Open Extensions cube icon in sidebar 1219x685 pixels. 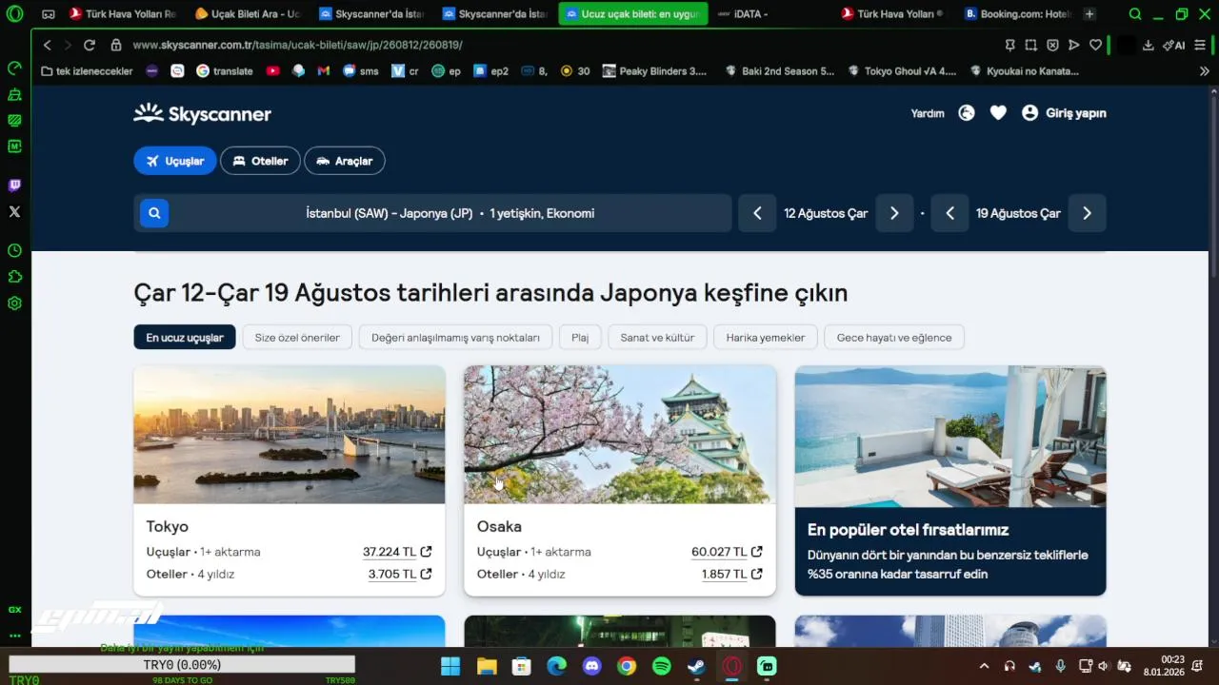click(14, 277)
